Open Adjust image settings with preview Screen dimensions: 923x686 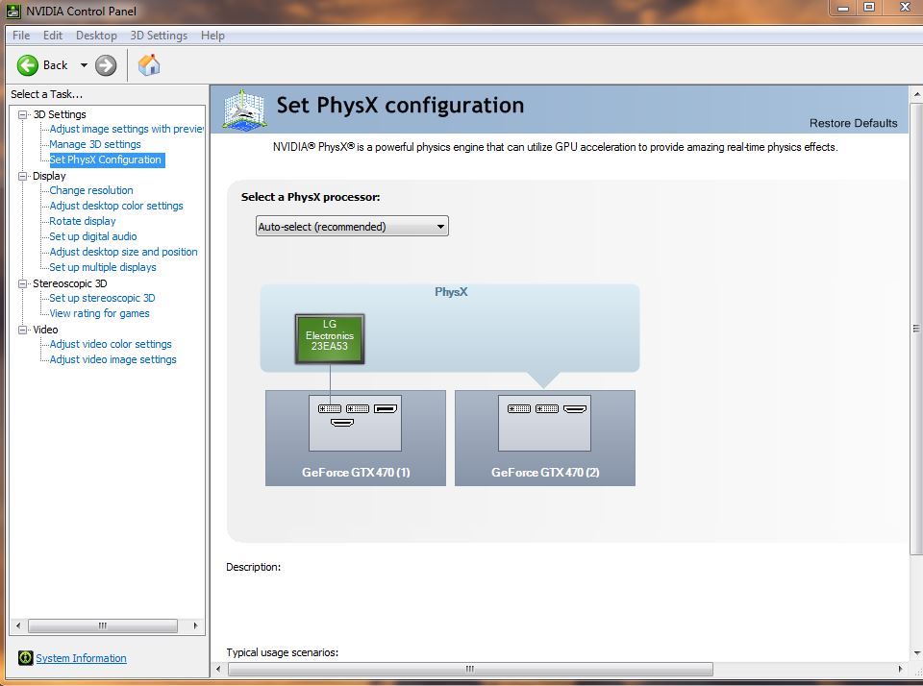click(x=126, y=129)
